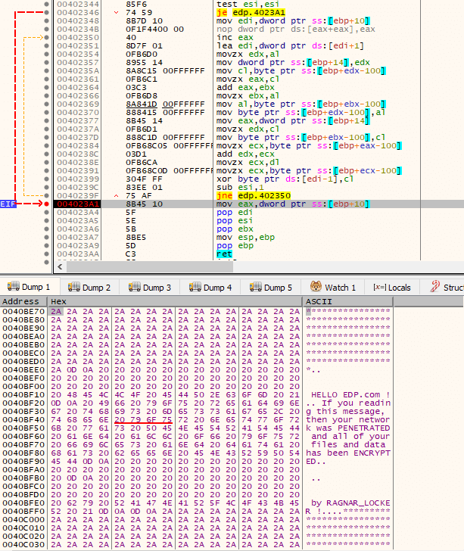Toggle breakpoint dot at address 00402346
The height and width of the screenshot is (551, 464).
pos(46,12)
